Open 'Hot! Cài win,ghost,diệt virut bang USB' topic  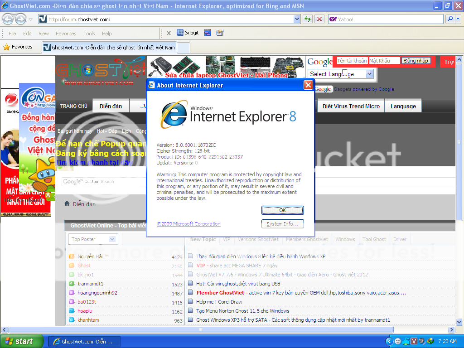(x=238, y=284)
